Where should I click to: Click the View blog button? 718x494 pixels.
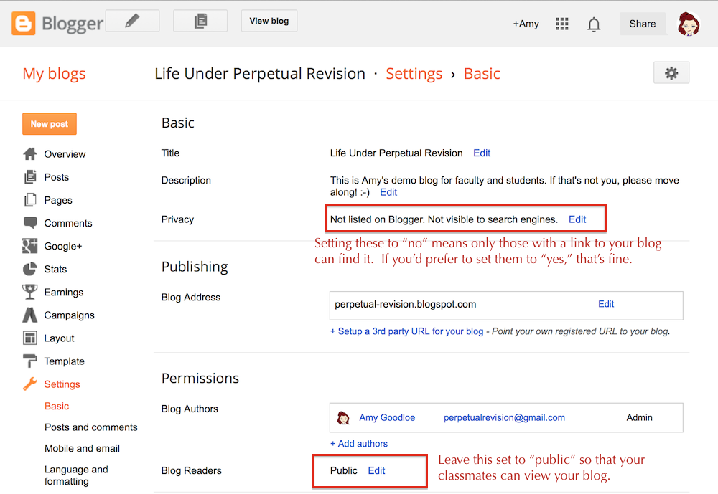[269, 21]
